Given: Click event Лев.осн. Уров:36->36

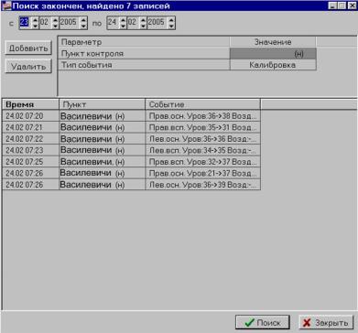Looking at the screenshot, I should point(202,139).
